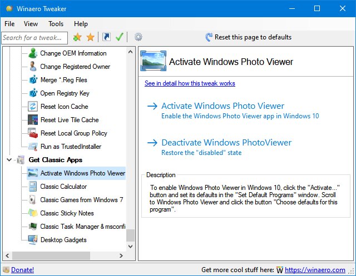Image resolution: width=356 pixels, height=276 pixels.
Task: Select Classic Games from Windows 7 item
Action: 82,200
